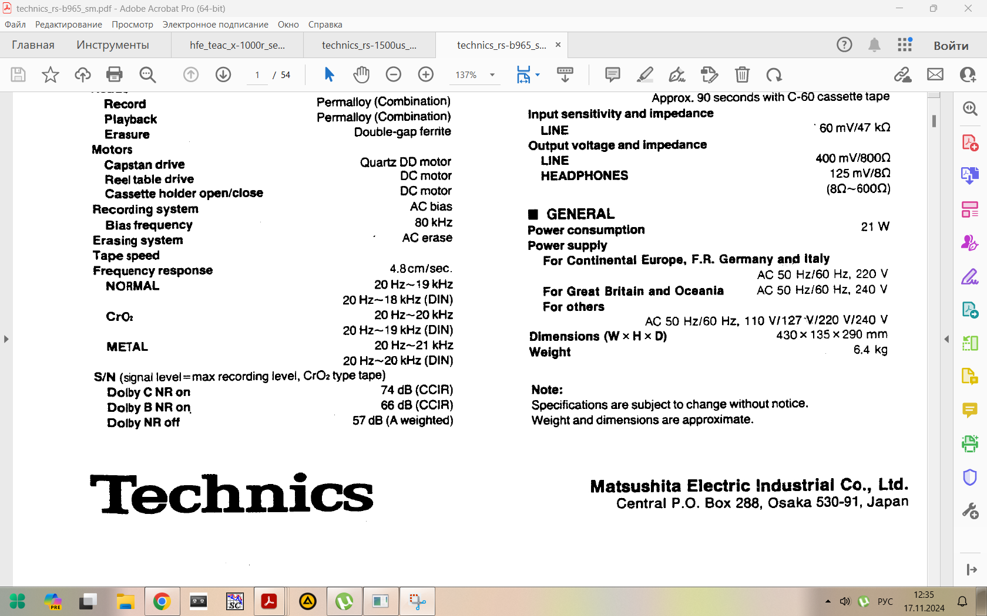Expand the tools pane with labels
Viewport: 987px width, 616px height.
click(972, 570)
